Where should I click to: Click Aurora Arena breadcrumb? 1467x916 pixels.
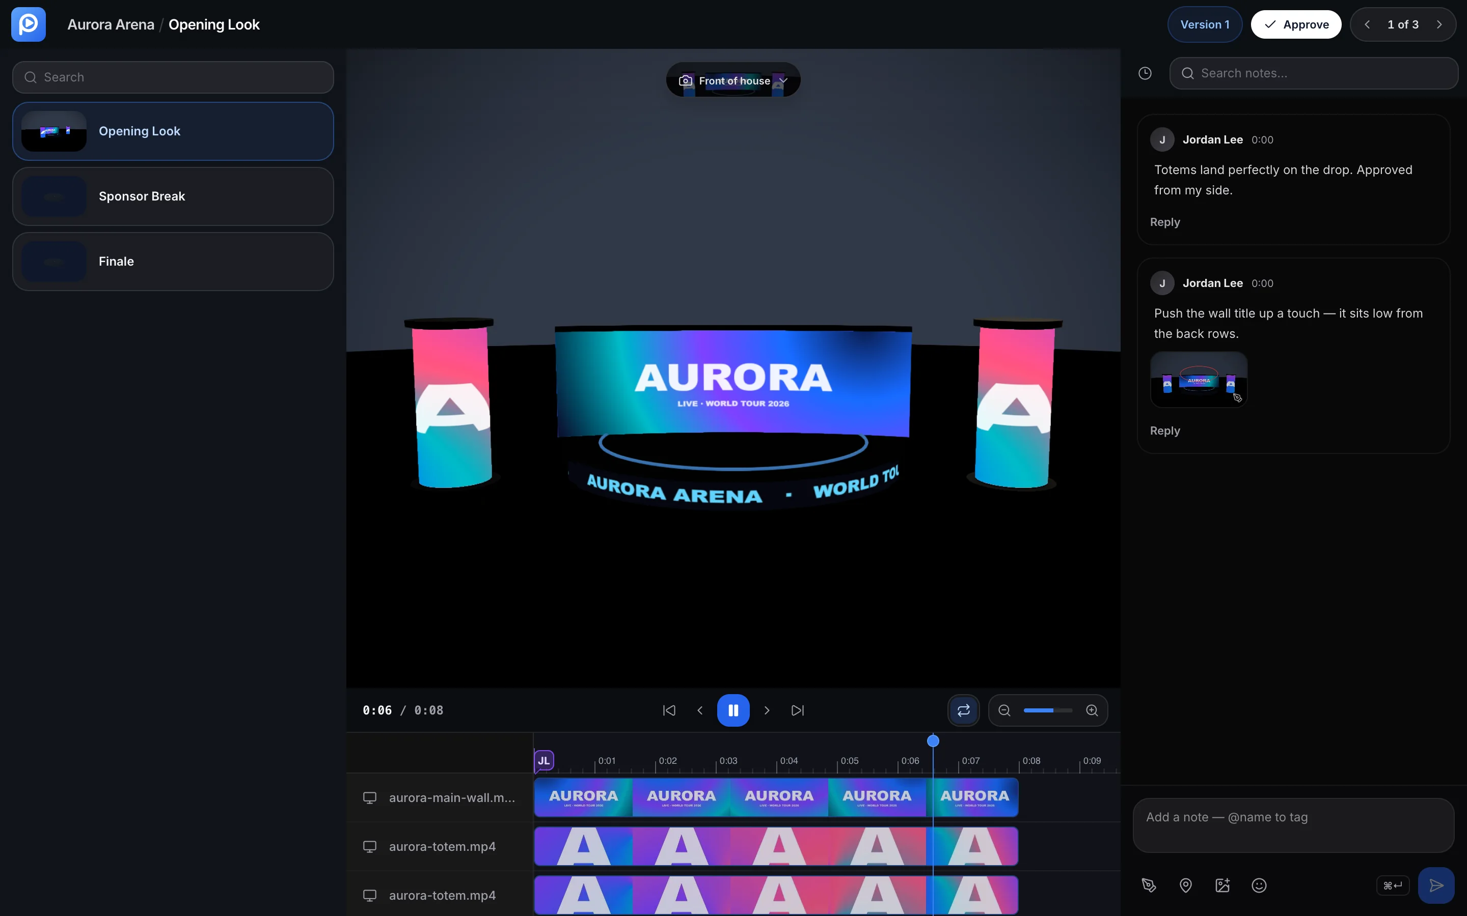coord(111,24)
